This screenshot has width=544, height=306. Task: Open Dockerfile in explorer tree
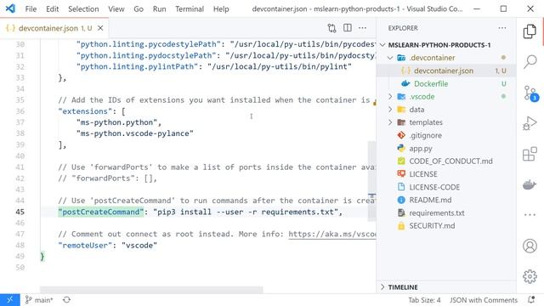pyautogui.click(x=431, y=83)
